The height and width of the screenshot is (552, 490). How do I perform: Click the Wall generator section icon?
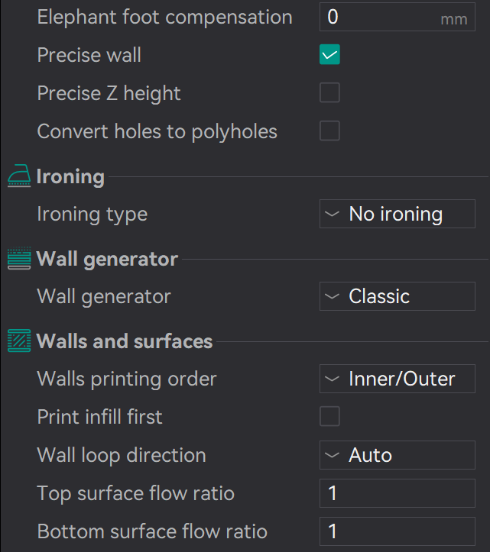[x=19, y=259]
